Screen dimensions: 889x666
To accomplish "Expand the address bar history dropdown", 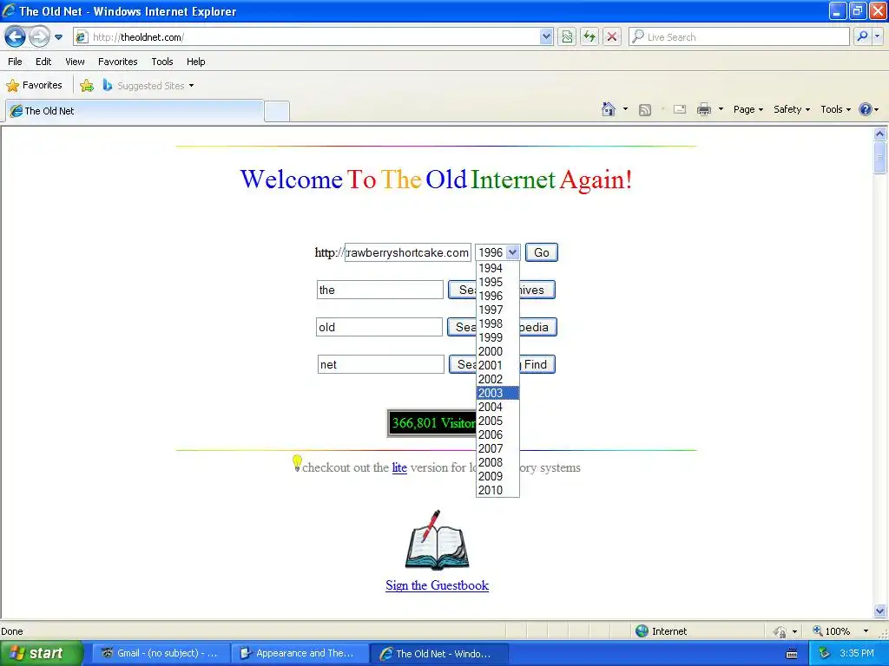I will pos(546,36).
